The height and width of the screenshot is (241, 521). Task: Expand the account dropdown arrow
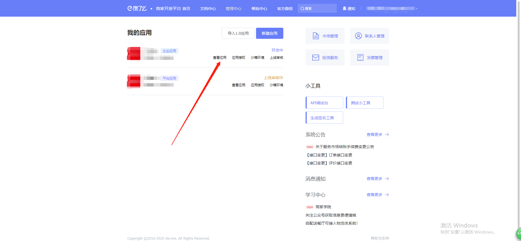pyautogui.click(x=417, y=9)
